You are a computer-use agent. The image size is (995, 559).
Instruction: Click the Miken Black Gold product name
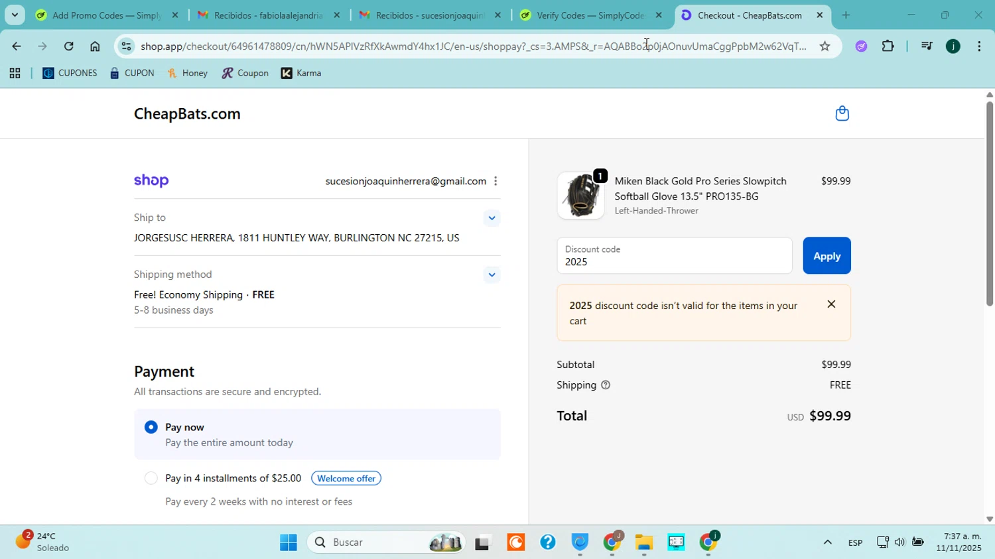(700, 189)
